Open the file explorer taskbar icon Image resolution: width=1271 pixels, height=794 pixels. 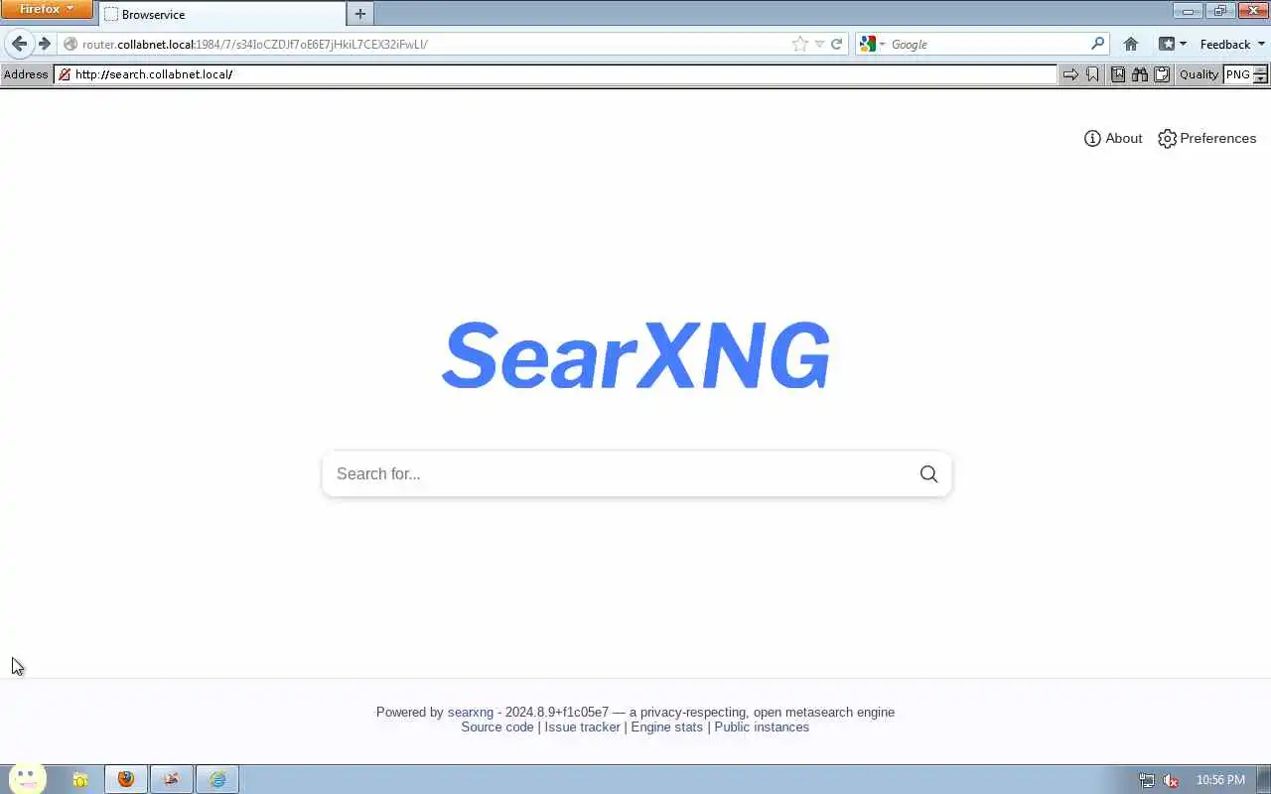click(80, 780)
